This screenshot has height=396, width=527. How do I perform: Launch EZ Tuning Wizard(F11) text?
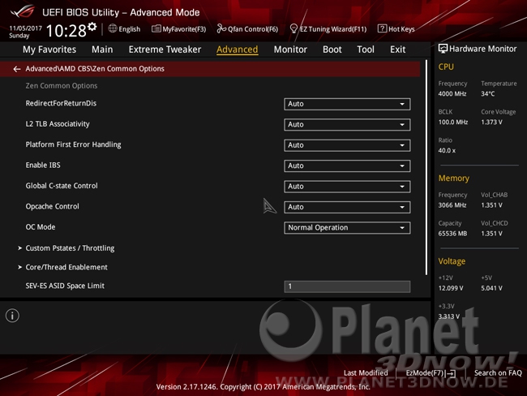coord(333,29)
